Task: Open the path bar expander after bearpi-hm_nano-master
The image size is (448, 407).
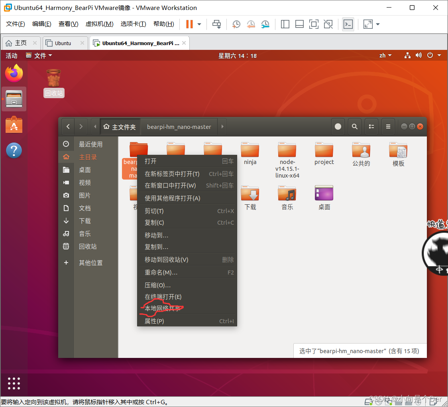Action: click(222, 126)
